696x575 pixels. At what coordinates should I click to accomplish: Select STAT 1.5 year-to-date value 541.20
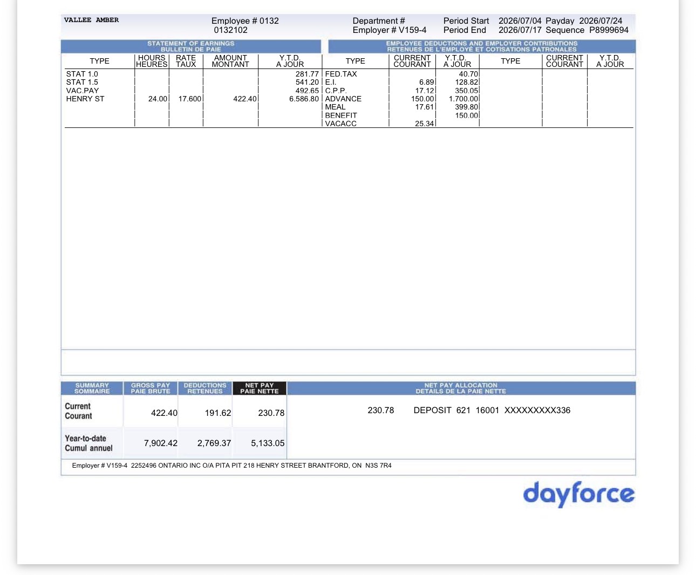[x=307, y=82]
